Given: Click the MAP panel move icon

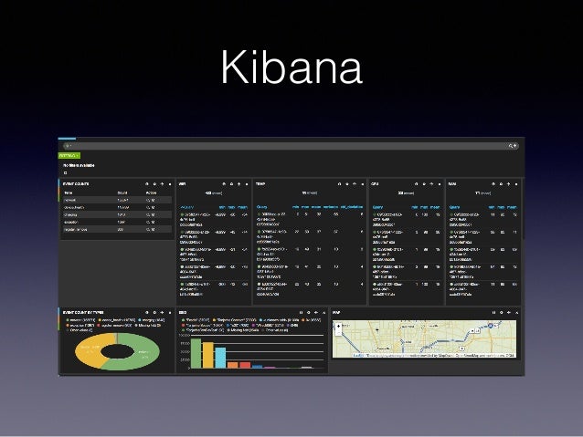Looking at the screenshot, I should tap(509, 313).
